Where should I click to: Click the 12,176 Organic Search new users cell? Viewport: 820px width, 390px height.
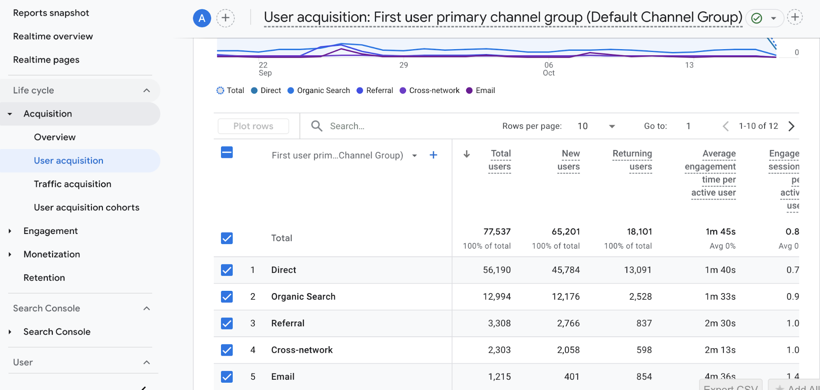pos(566,297)
